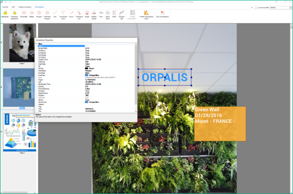Select the Freehand Highlighter tool
Viewport: 293px width, 194px height.
coord(14,15)
